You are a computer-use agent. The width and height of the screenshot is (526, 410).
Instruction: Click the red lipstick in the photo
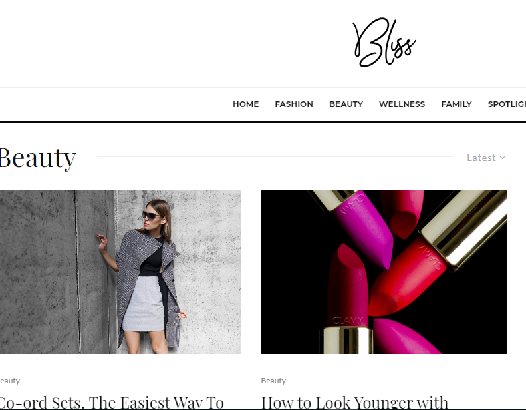(407, 277)
